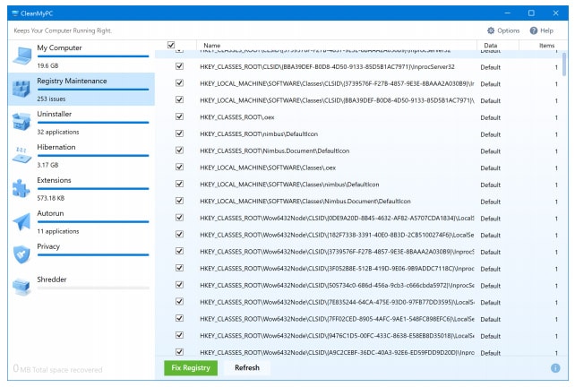575x387 pixels.
Task: Uncheck the Wow6432Node {0DE9A20D entry checkbox
Action: click(x=179, y=218)
